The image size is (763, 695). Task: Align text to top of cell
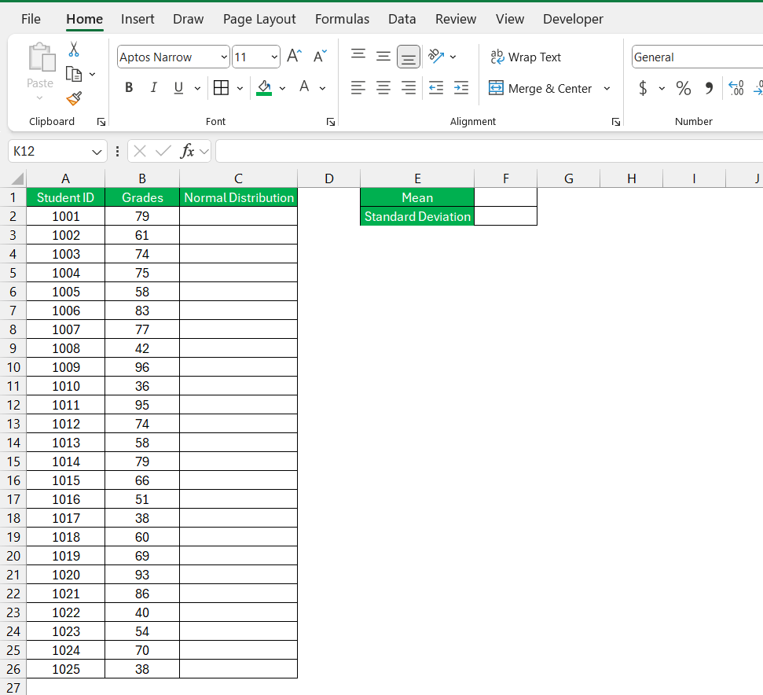(x=358, y=56)
